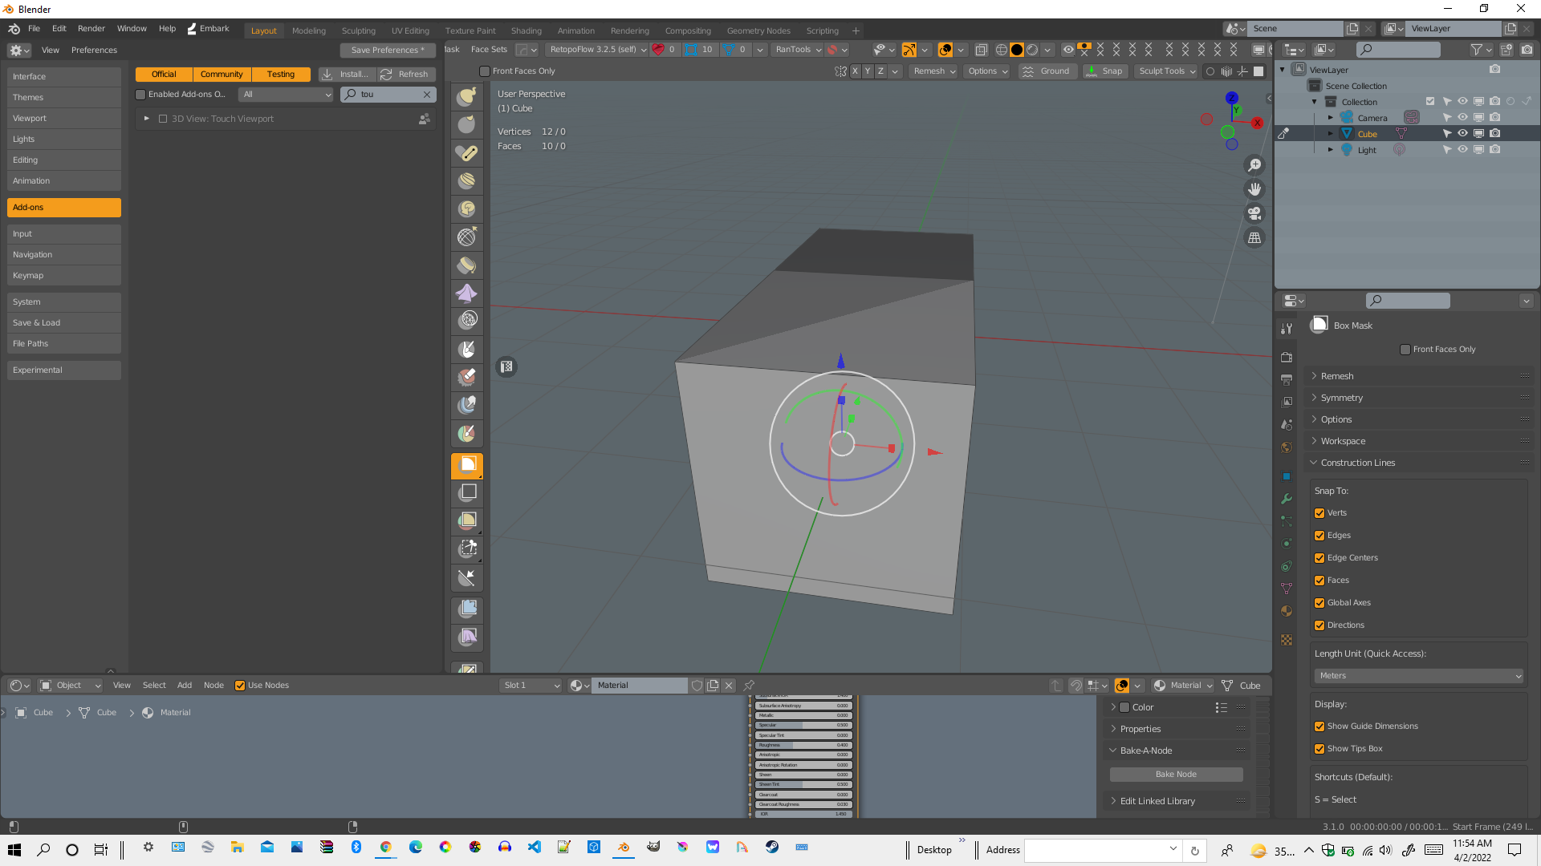The image size is (1541, 866).
Task: Click the Save Preferences button
Action: point(388,50)
